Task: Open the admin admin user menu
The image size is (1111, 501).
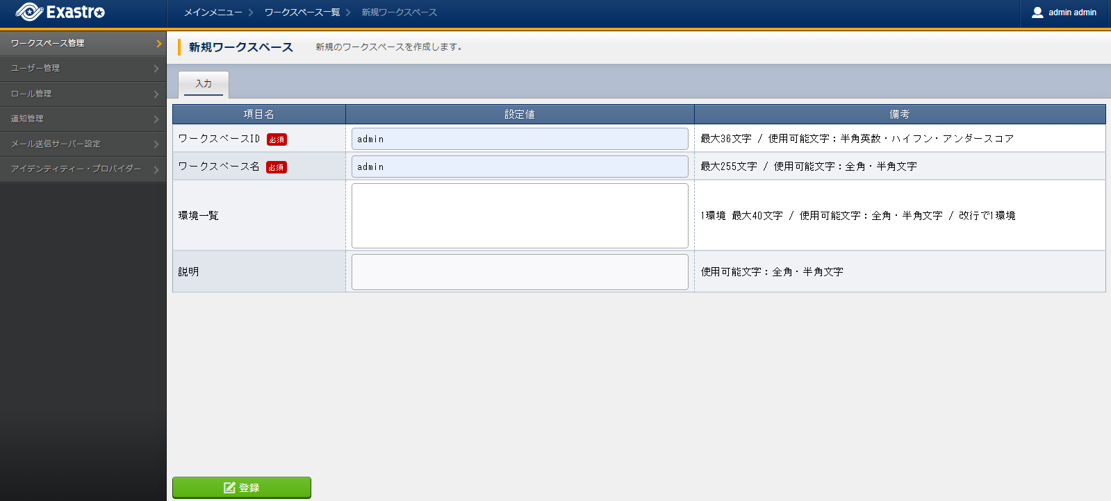Action: (x=1065, y=12)
